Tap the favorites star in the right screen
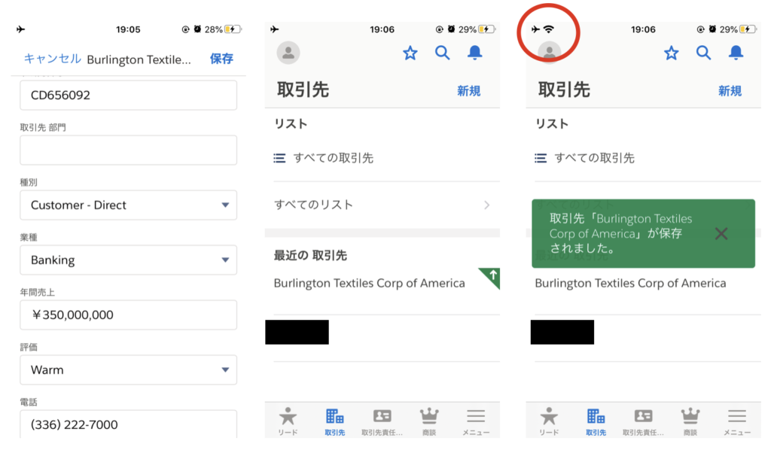 (671, 53)
